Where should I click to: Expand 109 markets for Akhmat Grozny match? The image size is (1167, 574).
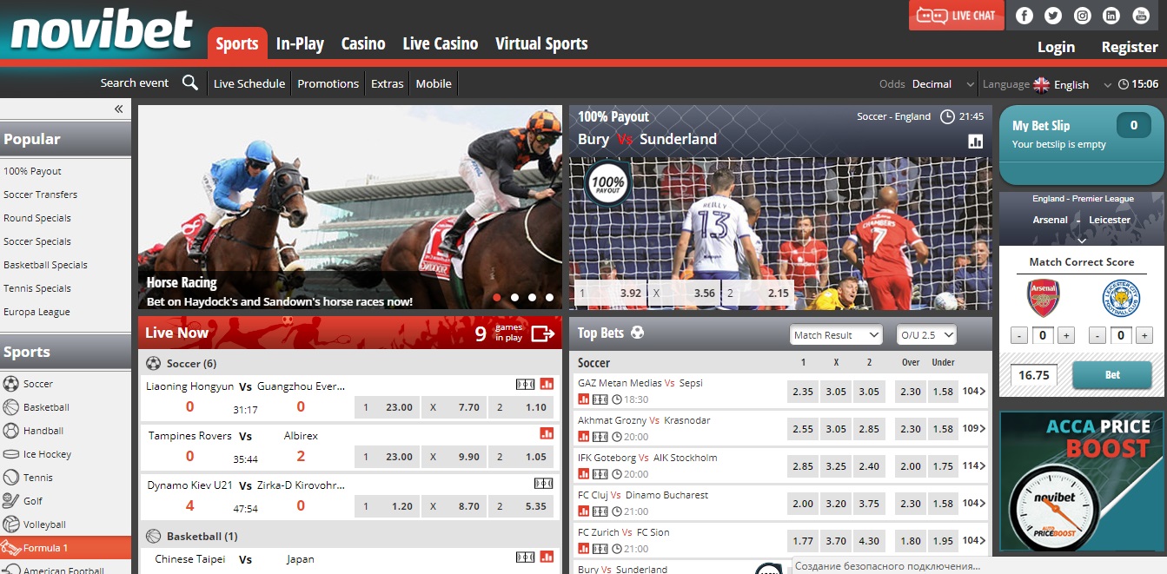(974, 429)
